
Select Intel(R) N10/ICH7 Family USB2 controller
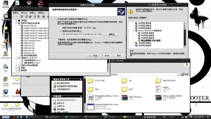[x=36, y=38]
